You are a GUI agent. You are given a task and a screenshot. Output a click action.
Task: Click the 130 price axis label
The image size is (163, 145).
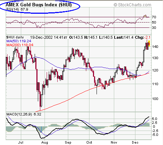coord(155,58)
